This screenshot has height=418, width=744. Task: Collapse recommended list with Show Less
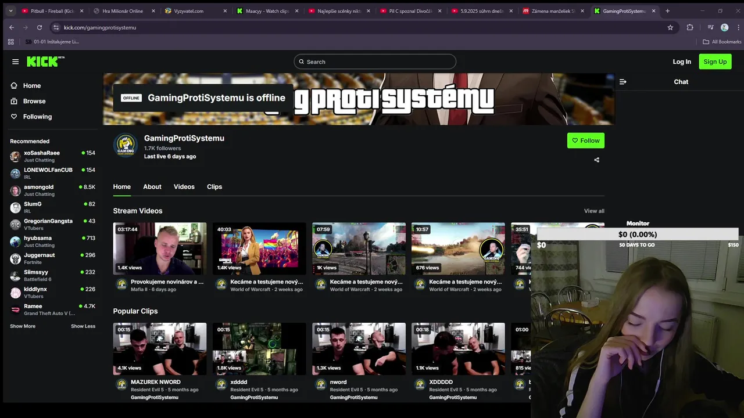(83, 326)
